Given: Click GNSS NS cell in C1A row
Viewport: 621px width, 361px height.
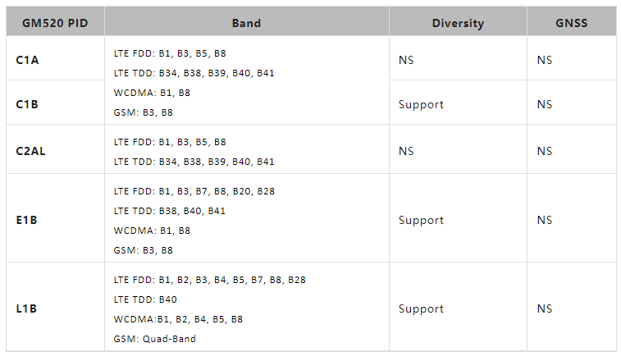Looking at the screenshot, I should (545, 60).
